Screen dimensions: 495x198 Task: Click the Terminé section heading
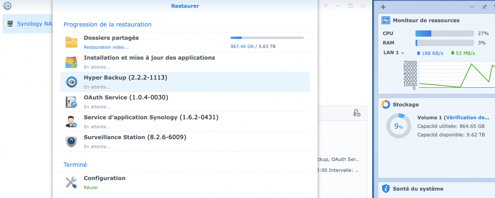click(x=75, y=165)
